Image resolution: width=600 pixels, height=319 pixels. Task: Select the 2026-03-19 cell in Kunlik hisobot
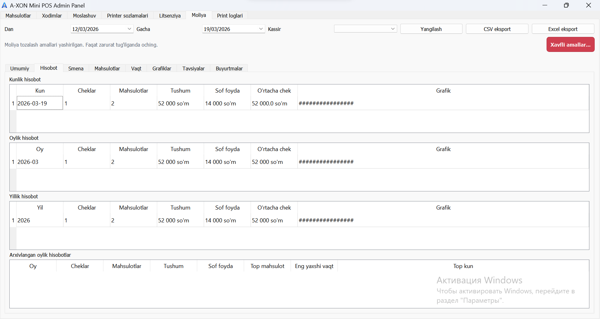pyautogui.click(x=40, y=104)
